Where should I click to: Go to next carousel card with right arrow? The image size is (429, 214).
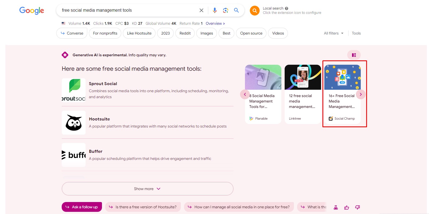pyautogui.click(x=361, y=94)
